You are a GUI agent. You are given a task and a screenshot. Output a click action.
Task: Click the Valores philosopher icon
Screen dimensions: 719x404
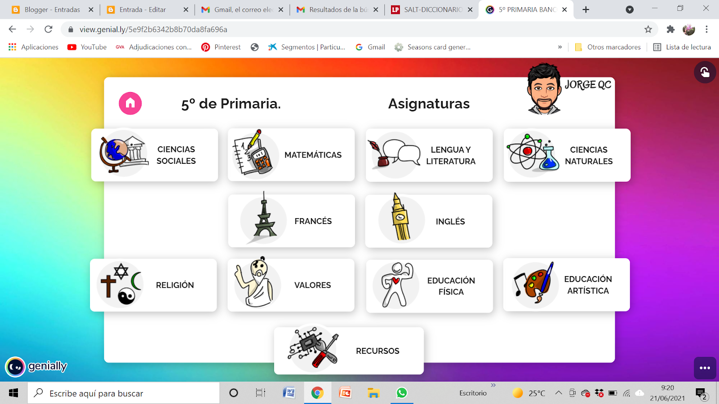[256, 284]
